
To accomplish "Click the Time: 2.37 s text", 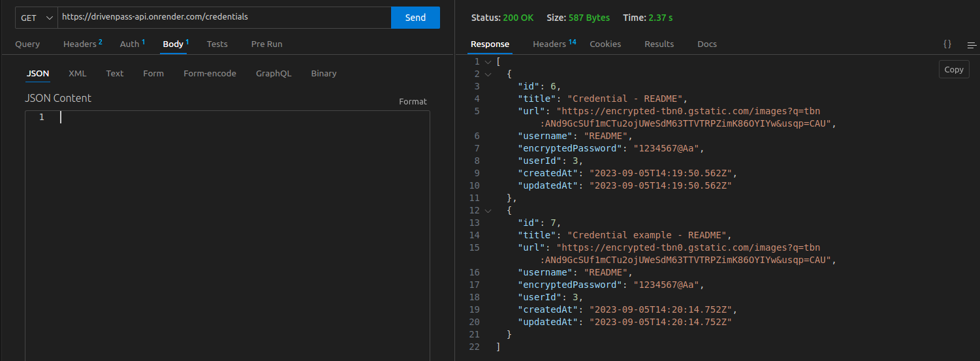I will 648,18.
